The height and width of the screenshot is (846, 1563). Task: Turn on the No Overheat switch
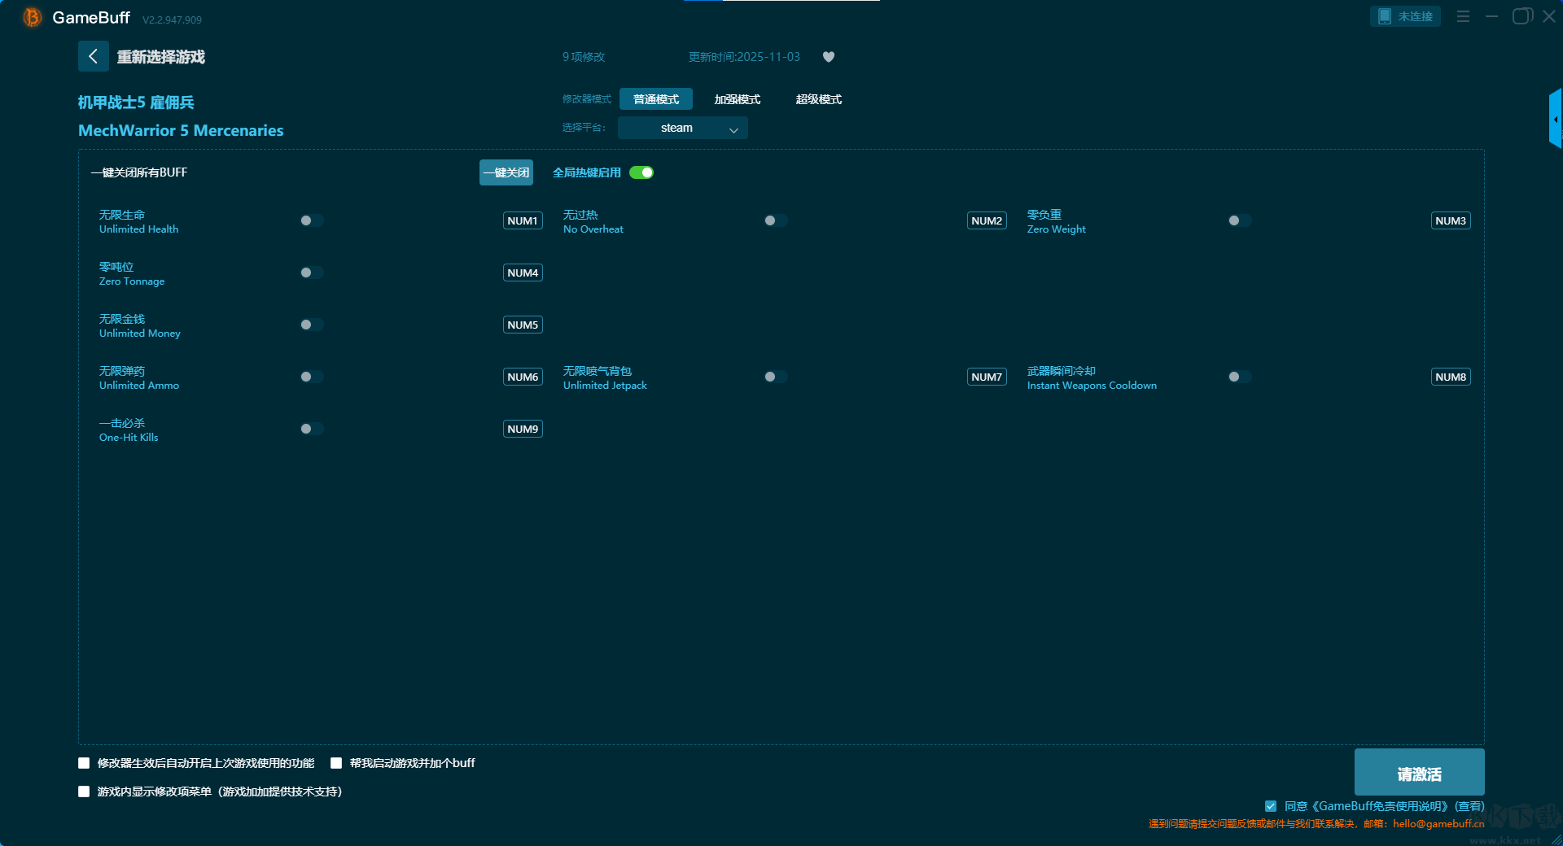click(x=775, y=220)
